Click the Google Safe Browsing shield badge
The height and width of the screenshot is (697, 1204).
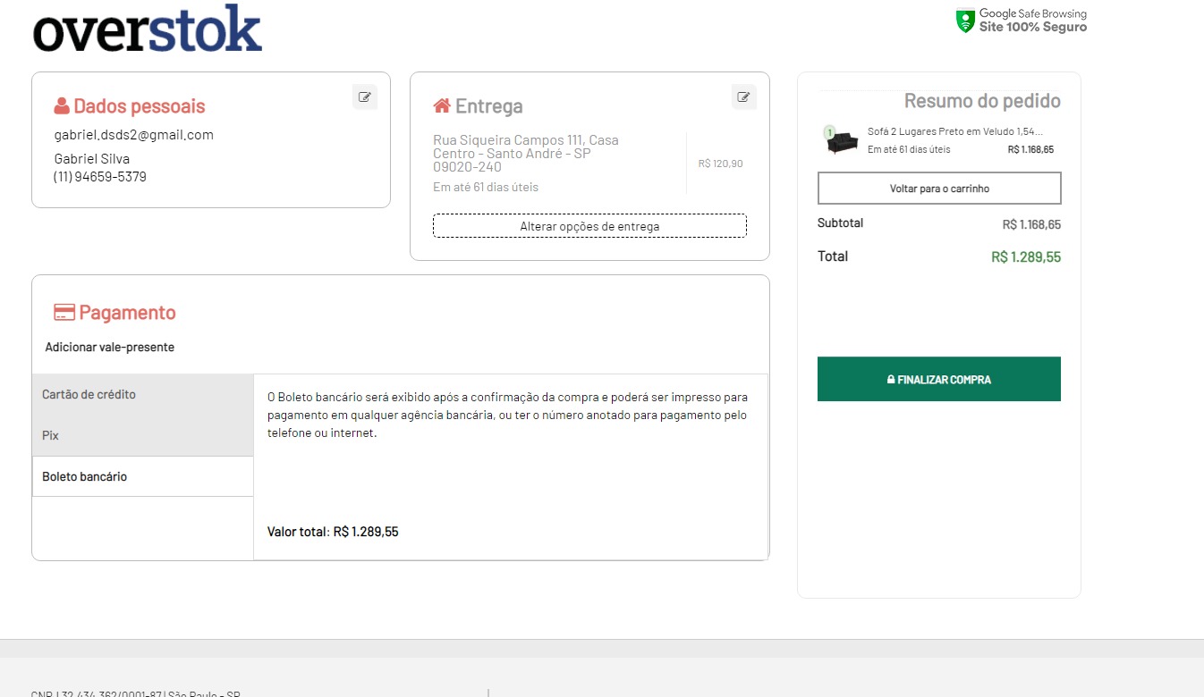point(1022,21)
